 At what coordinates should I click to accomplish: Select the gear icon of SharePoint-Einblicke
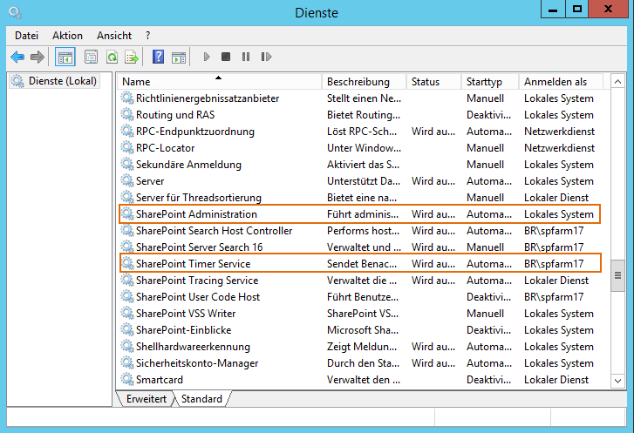tap(127, 329)
